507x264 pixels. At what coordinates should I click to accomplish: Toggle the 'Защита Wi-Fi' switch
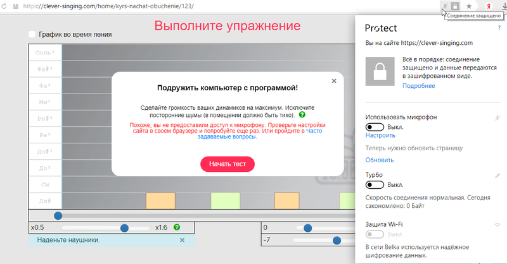(x=375, y=234)
